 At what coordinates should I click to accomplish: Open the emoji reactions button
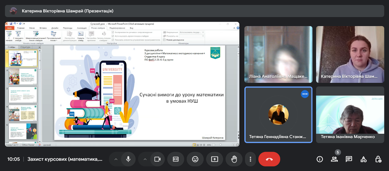click(195, 159)
